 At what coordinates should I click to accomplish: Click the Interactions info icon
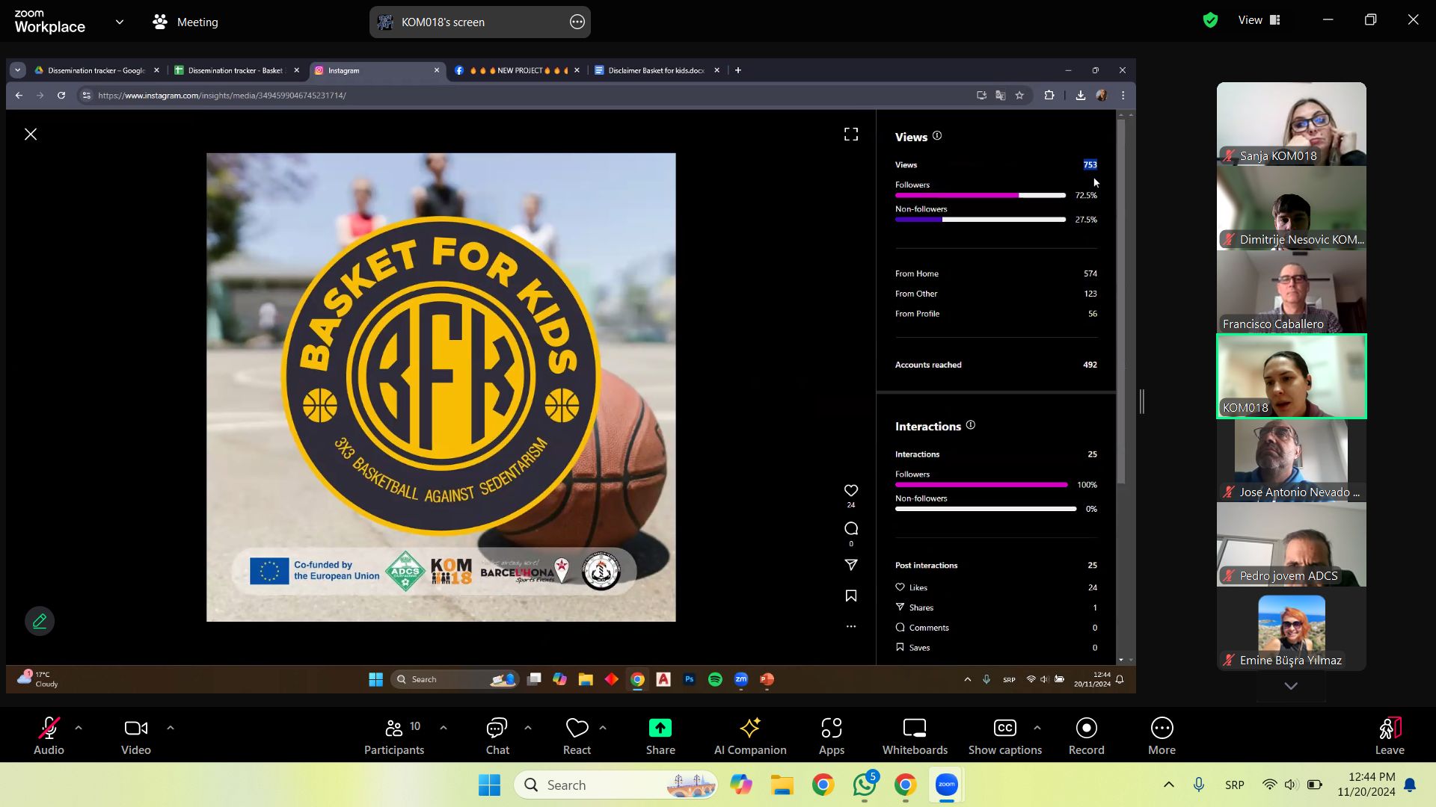971,424
